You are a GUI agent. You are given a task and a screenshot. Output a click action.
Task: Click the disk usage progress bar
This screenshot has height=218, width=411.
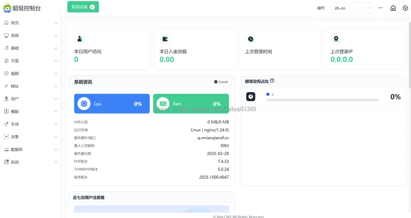tap(323, 100)
